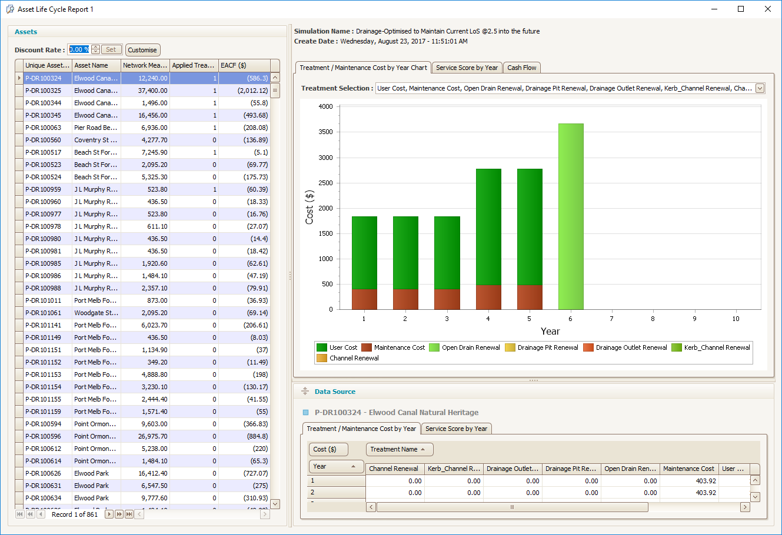The image size is (782, 535).
Task: Jump to the last record using navigation arrows
Action: [x=129, y=514]
